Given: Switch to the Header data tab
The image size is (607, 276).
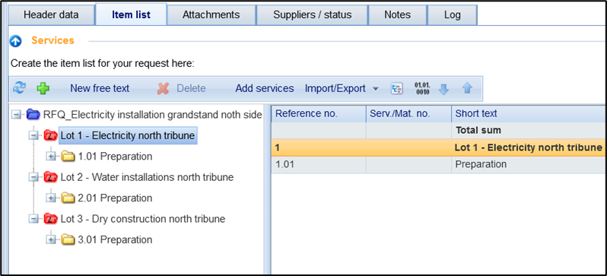Looking at the screenshot, I should [x=51, y=14].
